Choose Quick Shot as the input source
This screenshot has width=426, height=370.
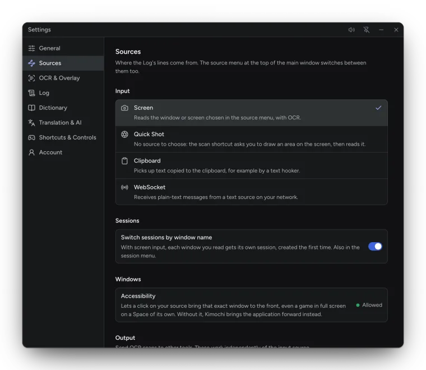pyautogui.click(x=252, y=139)
